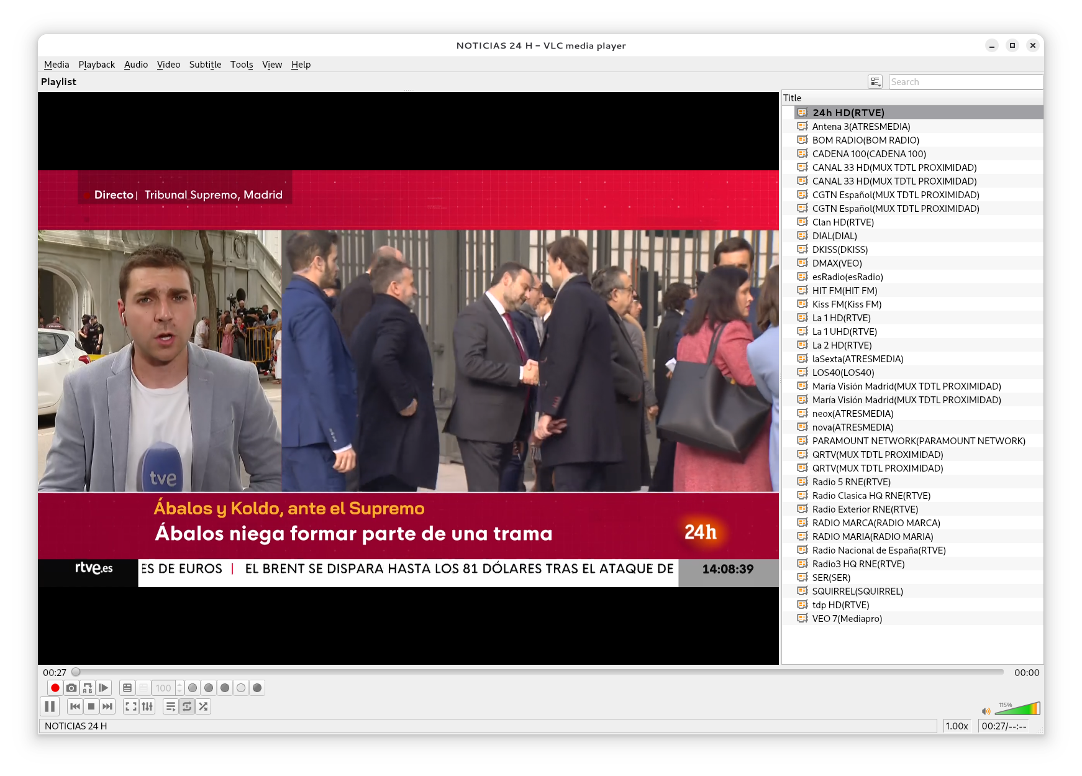Stop playback
This screenshot has height=776, width=1082.
pyautogui.click(x=91, y=706)
